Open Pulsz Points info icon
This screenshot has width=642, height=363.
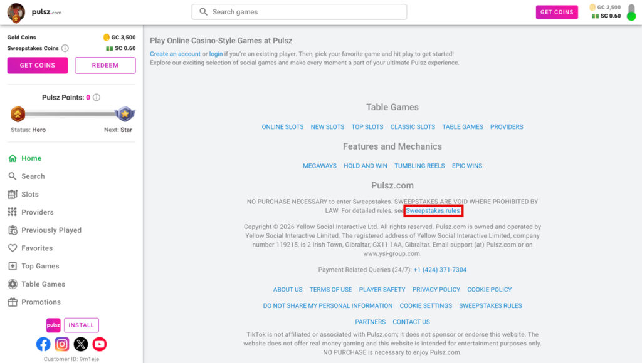tap(97, 97)
